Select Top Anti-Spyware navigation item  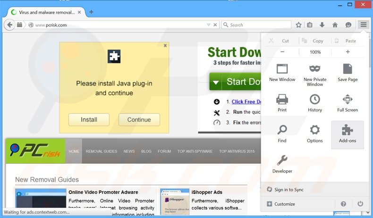195,151
